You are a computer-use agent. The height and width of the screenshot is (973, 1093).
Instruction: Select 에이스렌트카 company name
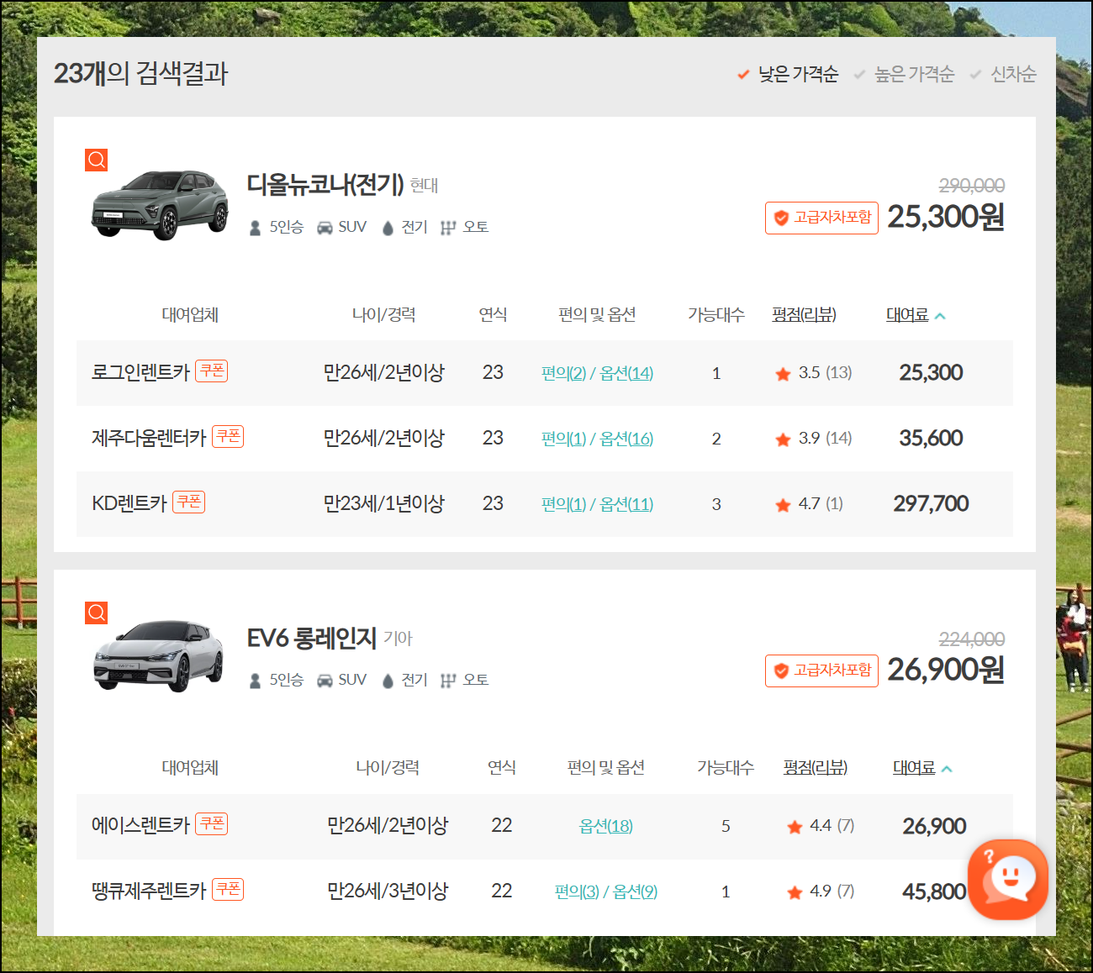[x=141, y=825]
